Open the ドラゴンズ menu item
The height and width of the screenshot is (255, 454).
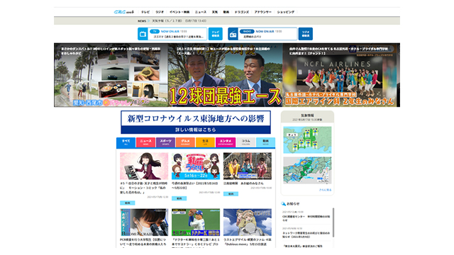coord(241,12)
